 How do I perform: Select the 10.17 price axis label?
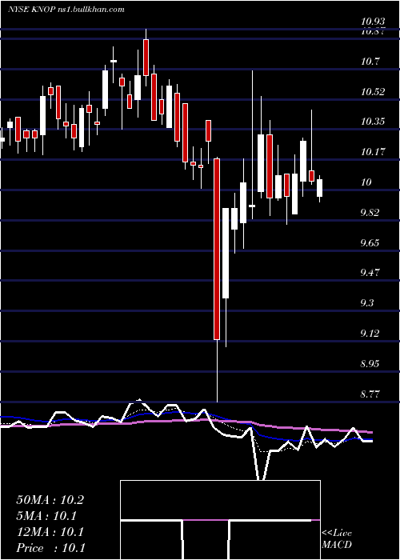point(373,152)
